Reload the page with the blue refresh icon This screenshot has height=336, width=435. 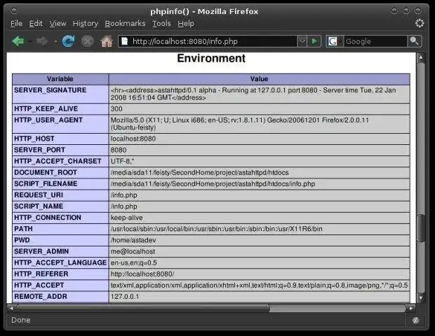(68, 41)
